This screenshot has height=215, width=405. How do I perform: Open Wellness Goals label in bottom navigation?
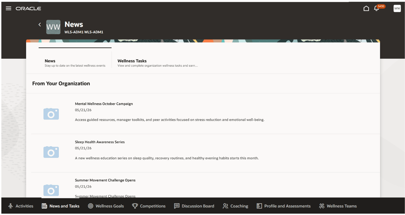tap(110, 206)
